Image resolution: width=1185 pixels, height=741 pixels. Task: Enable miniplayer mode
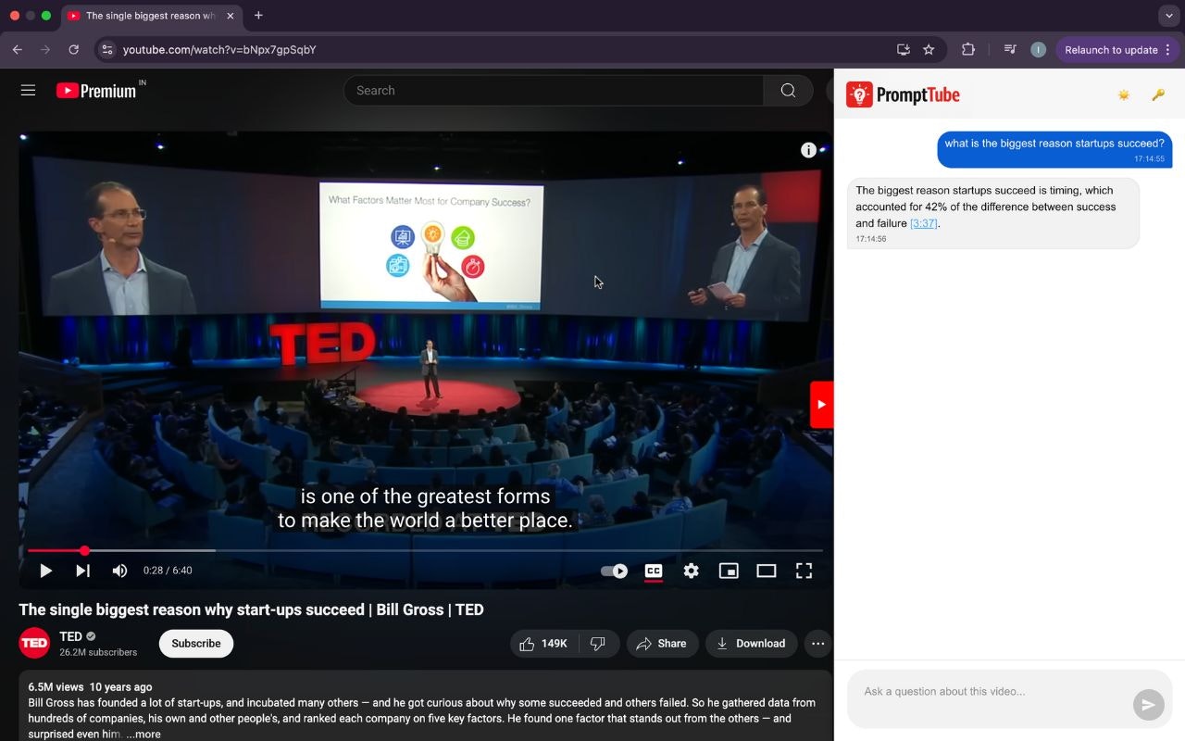729,571
